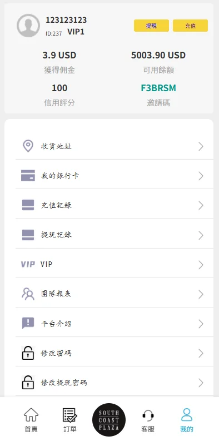Open the South Coast Plaza center button

pos(109,420)
